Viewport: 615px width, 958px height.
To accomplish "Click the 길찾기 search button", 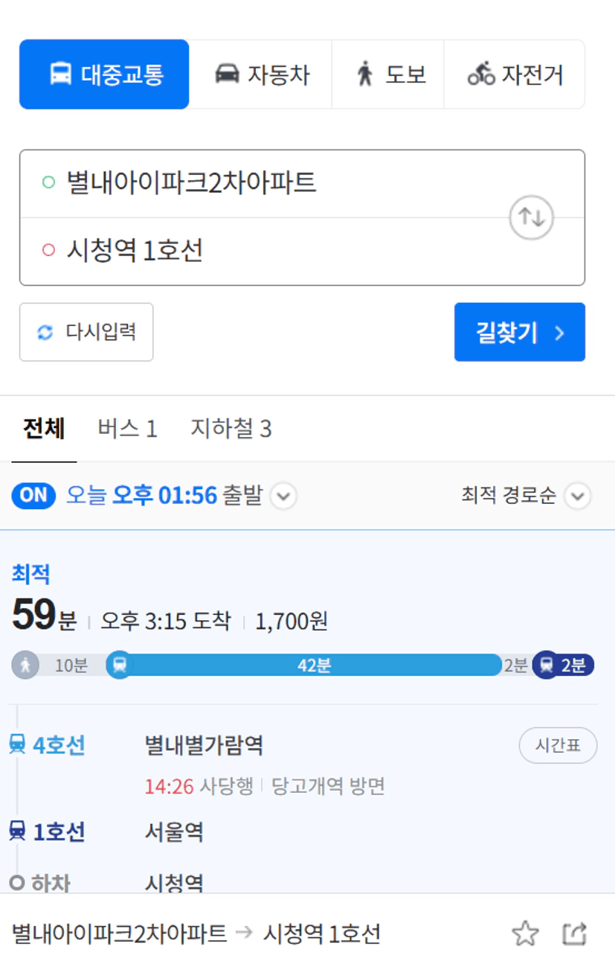I will coord(520,332).
